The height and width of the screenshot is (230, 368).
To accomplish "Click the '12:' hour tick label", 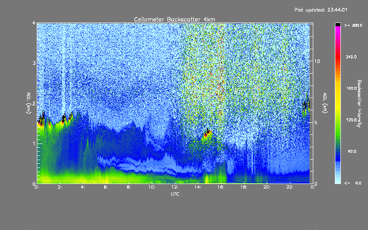I will (175, 187).
